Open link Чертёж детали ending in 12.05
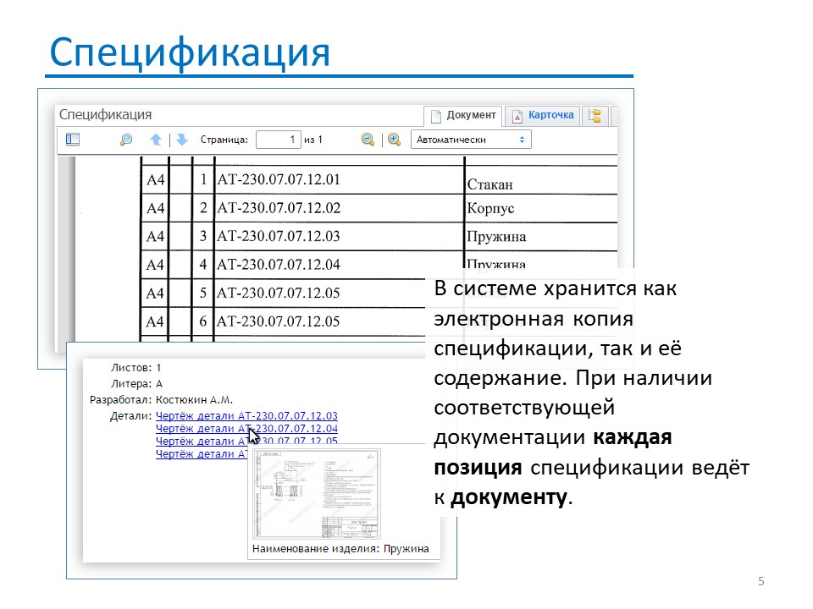 pos(246,442)
